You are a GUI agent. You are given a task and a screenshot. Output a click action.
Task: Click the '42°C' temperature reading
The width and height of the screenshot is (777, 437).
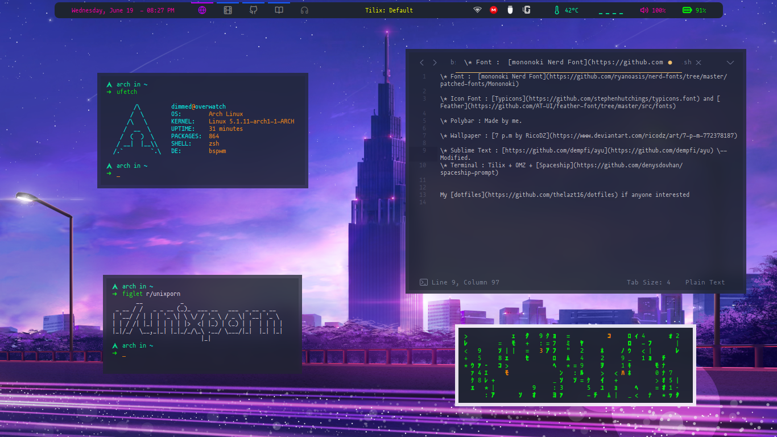tap(572, 10)
